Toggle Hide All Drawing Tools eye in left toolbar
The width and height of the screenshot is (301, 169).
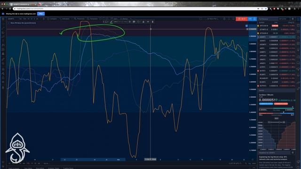coord(3,82)
